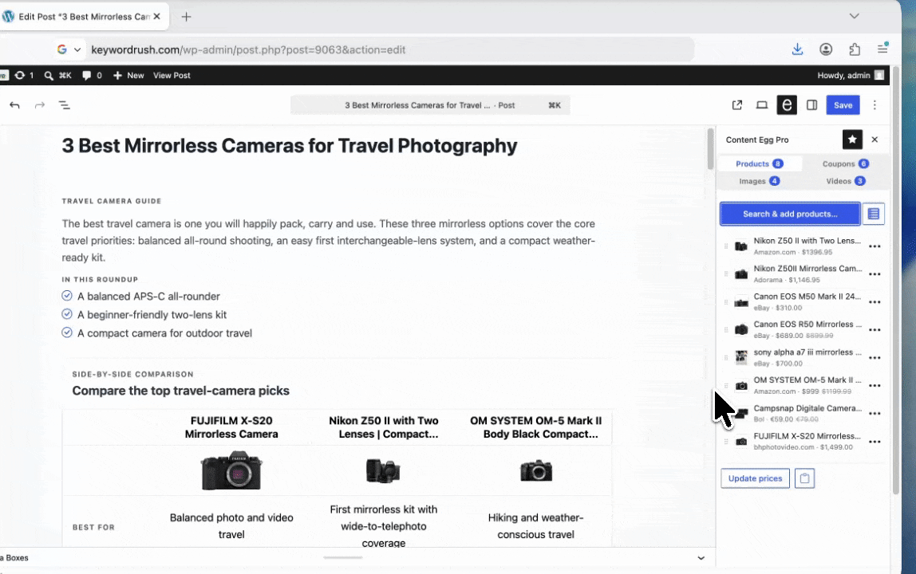Click the redo arrow icon

(40, 105)
